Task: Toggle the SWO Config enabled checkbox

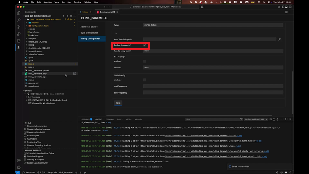Action: pos(144,80)
